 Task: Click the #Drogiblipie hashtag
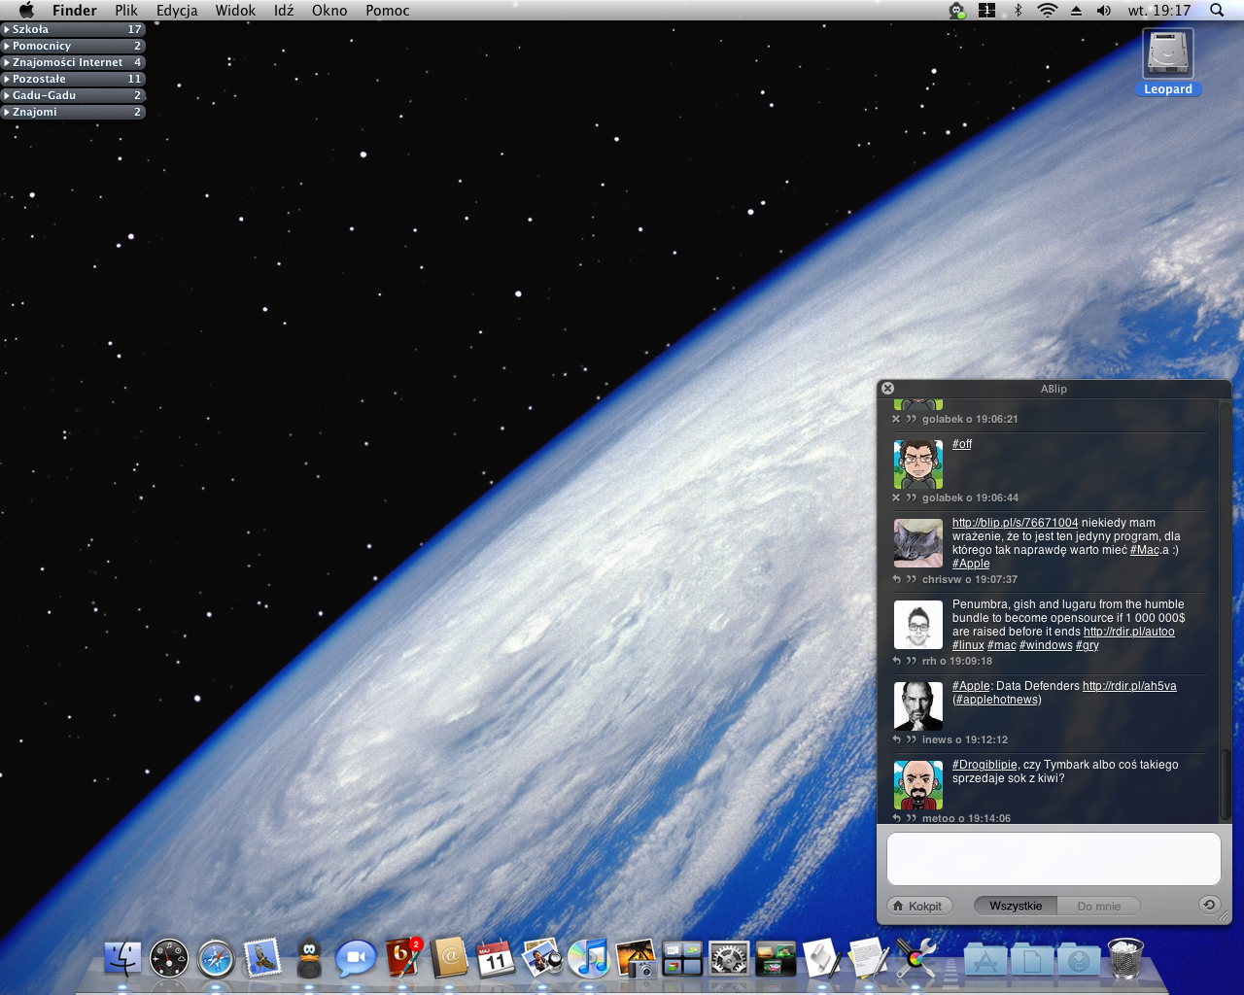985,765
